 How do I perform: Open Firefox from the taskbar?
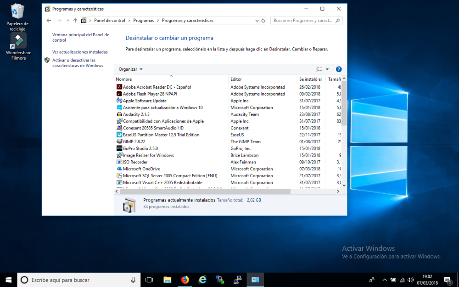click(185, 280)
